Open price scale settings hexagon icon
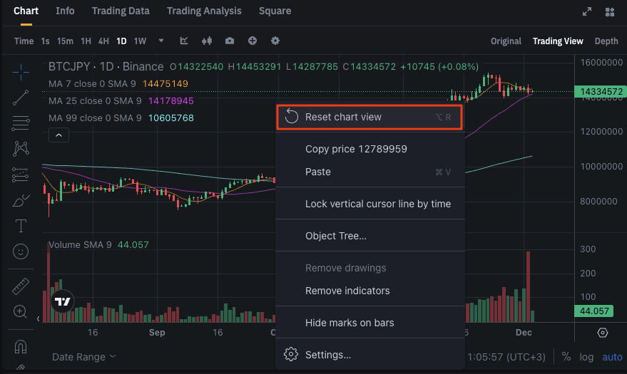 pyautogui.click(x=603, y=333)
